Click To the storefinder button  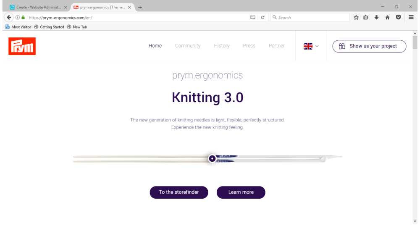179,192
